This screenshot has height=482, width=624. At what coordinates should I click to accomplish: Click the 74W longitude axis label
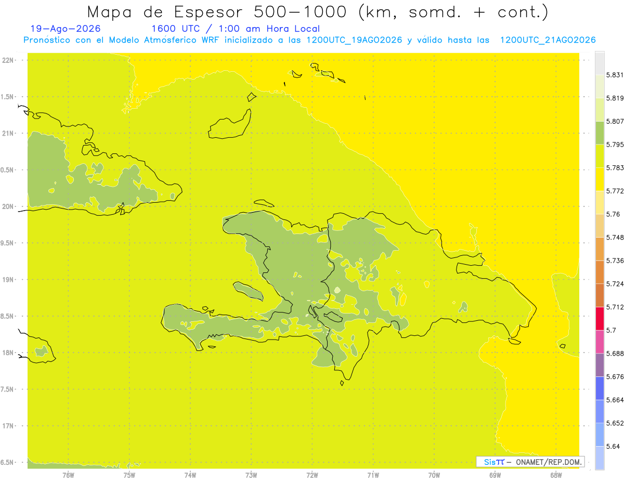pos(190,475)
